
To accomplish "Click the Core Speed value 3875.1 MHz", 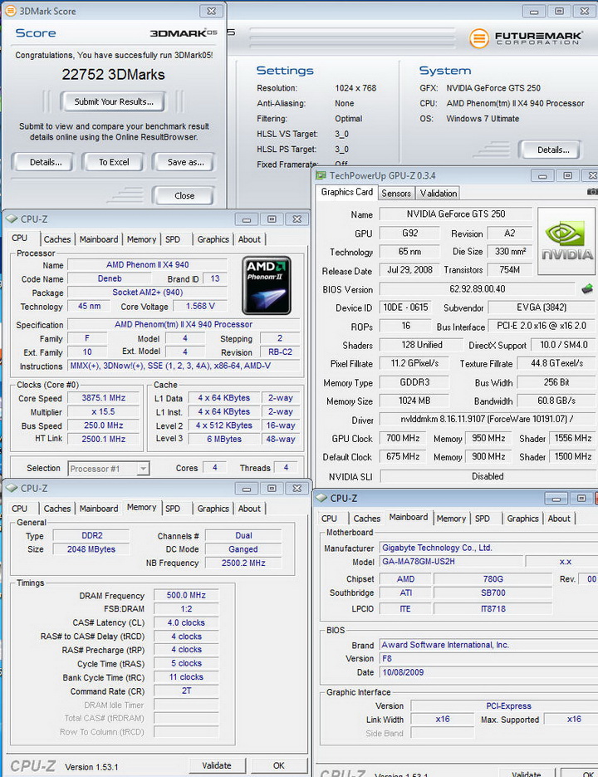I will pyautogui.click(x=104, y=398).
